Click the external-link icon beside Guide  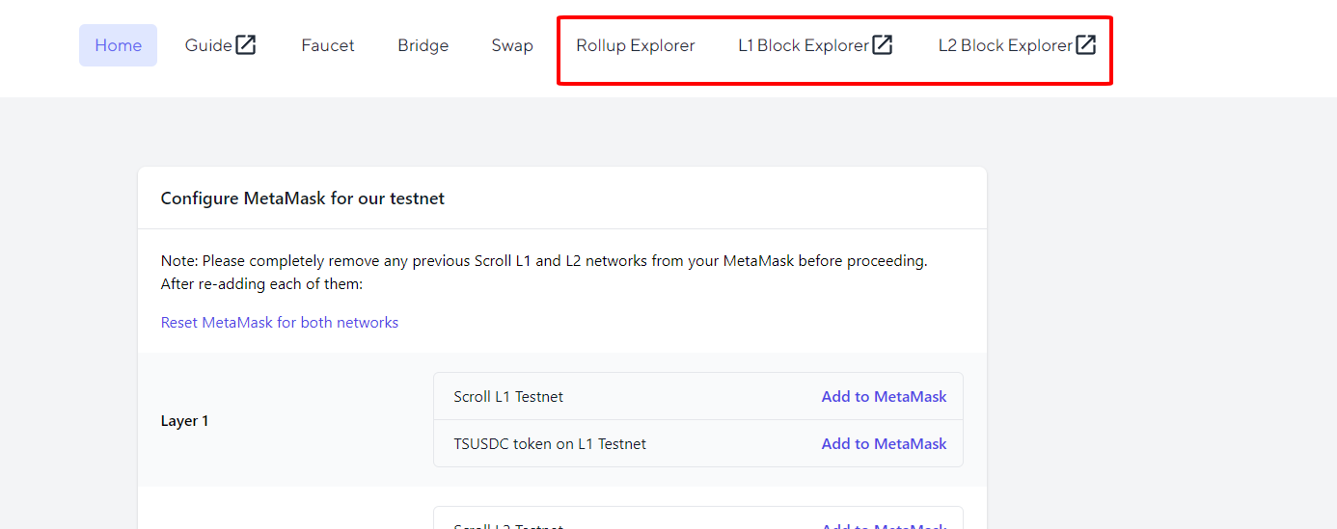pyautogui.click(x=246, y=44)
